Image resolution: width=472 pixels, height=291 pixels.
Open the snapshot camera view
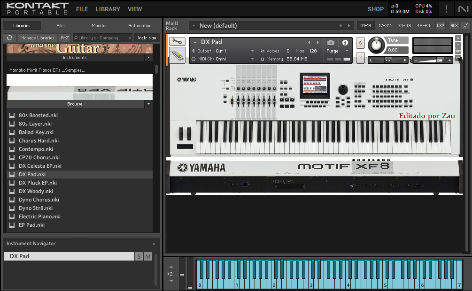tap(331, 42)
